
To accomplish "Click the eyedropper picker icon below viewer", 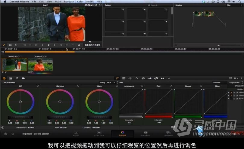I will point(4,45).
